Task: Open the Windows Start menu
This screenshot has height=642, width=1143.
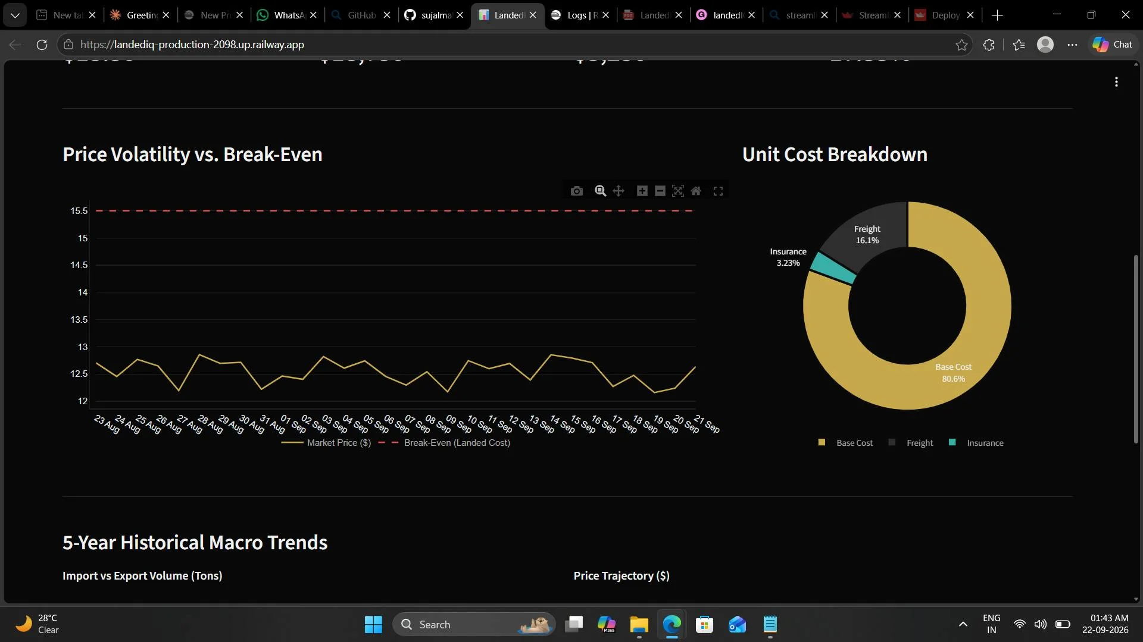Action: pyautogui.click(x=373, y=624)
